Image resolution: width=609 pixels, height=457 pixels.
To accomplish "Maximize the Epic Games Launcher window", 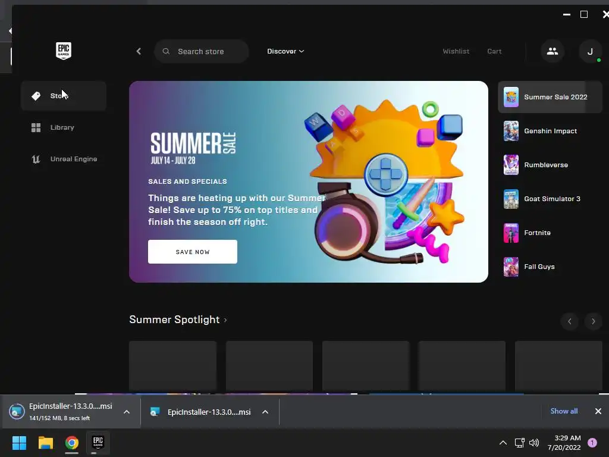I will click(584, 15).
